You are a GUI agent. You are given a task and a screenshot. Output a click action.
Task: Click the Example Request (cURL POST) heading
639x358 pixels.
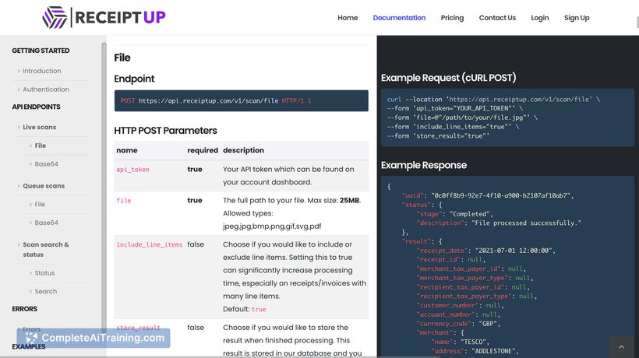(449, 78)
